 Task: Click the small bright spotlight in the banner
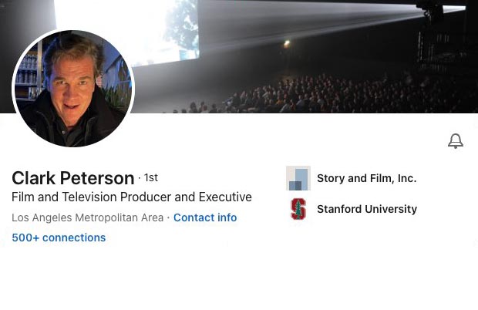[286, 45]
